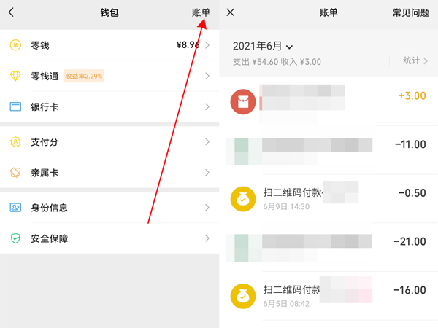Image resolution: width=438 pixels, height=328 pixels.
Task: Open the 安全保障 entry
Action: (109, 238)
